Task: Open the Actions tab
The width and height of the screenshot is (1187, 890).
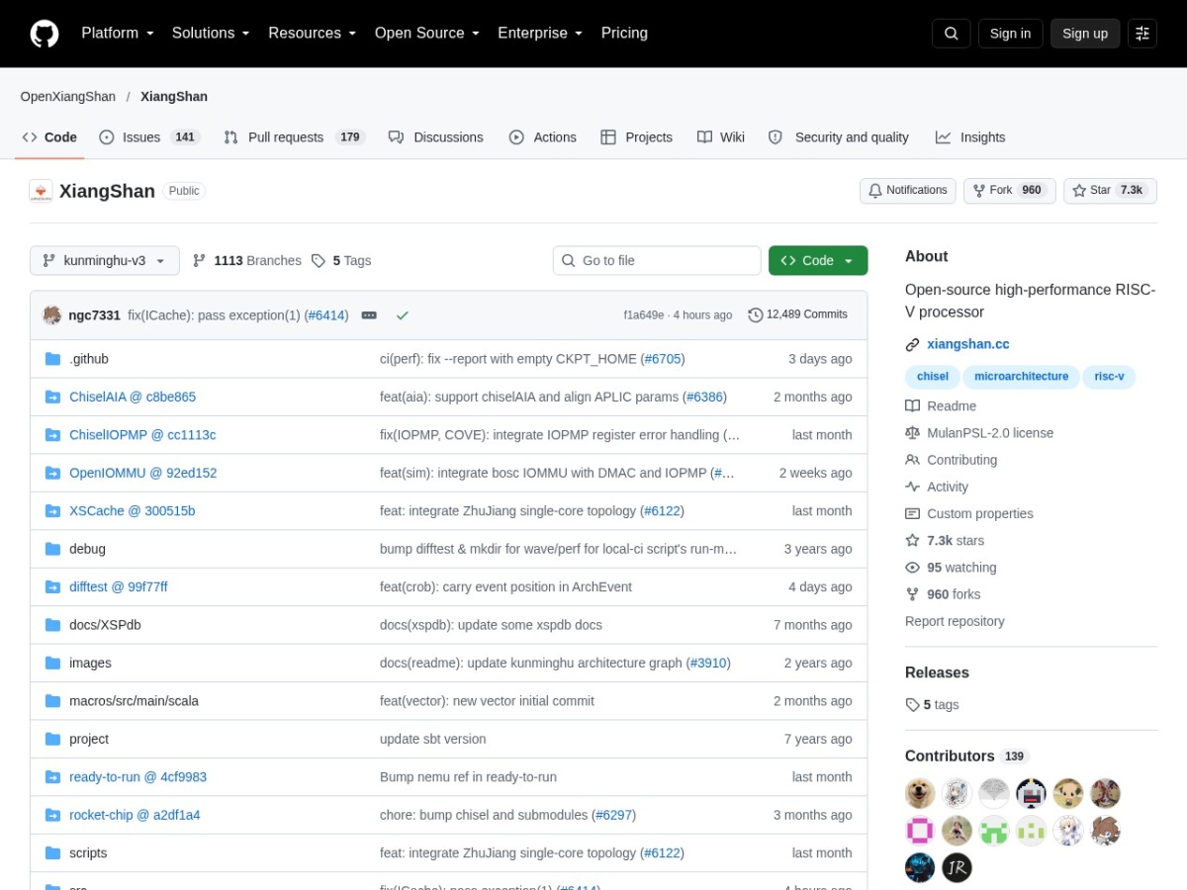Action: click(x=543, y=137)
